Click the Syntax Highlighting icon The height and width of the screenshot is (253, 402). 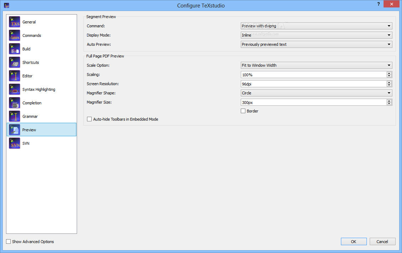(x=14, y=89)
